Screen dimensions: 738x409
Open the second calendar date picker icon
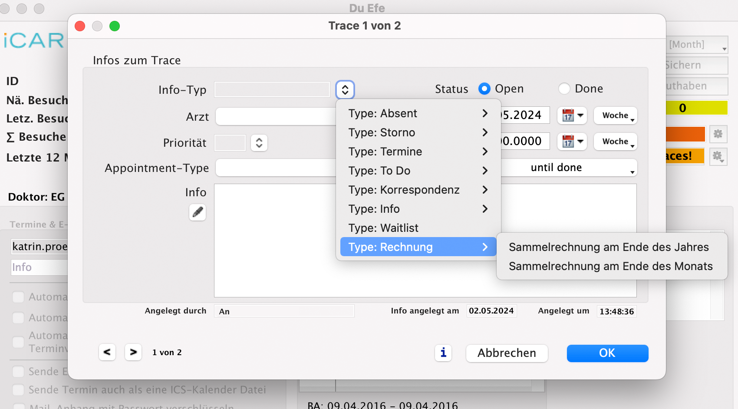coord(572,142)
